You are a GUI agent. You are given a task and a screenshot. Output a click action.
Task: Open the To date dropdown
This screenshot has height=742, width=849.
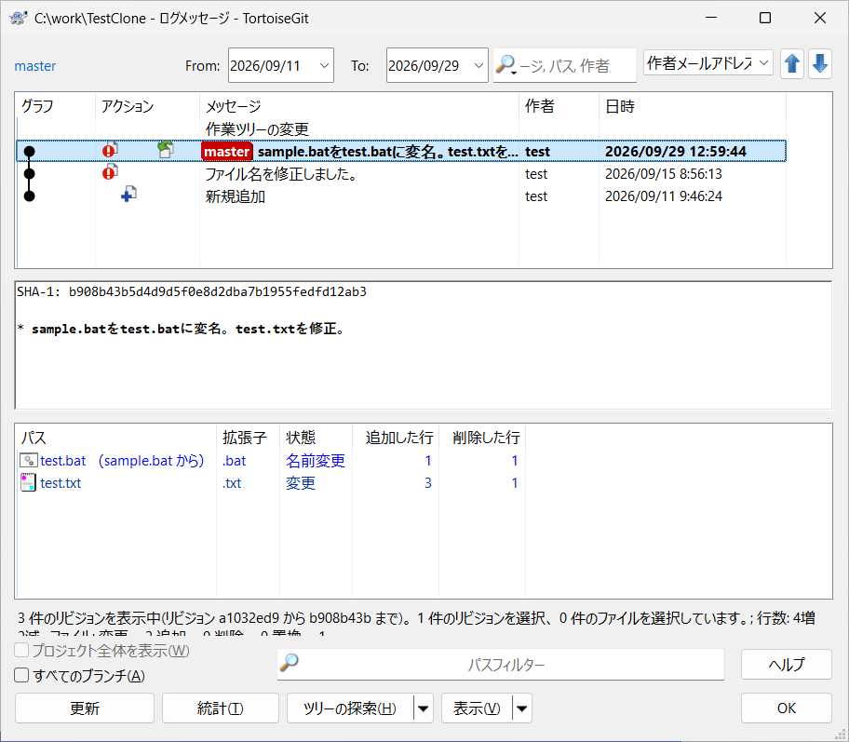pos(478,65)
